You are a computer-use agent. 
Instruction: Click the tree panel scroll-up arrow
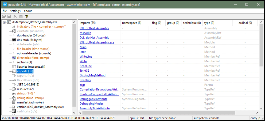pos(74,22)
